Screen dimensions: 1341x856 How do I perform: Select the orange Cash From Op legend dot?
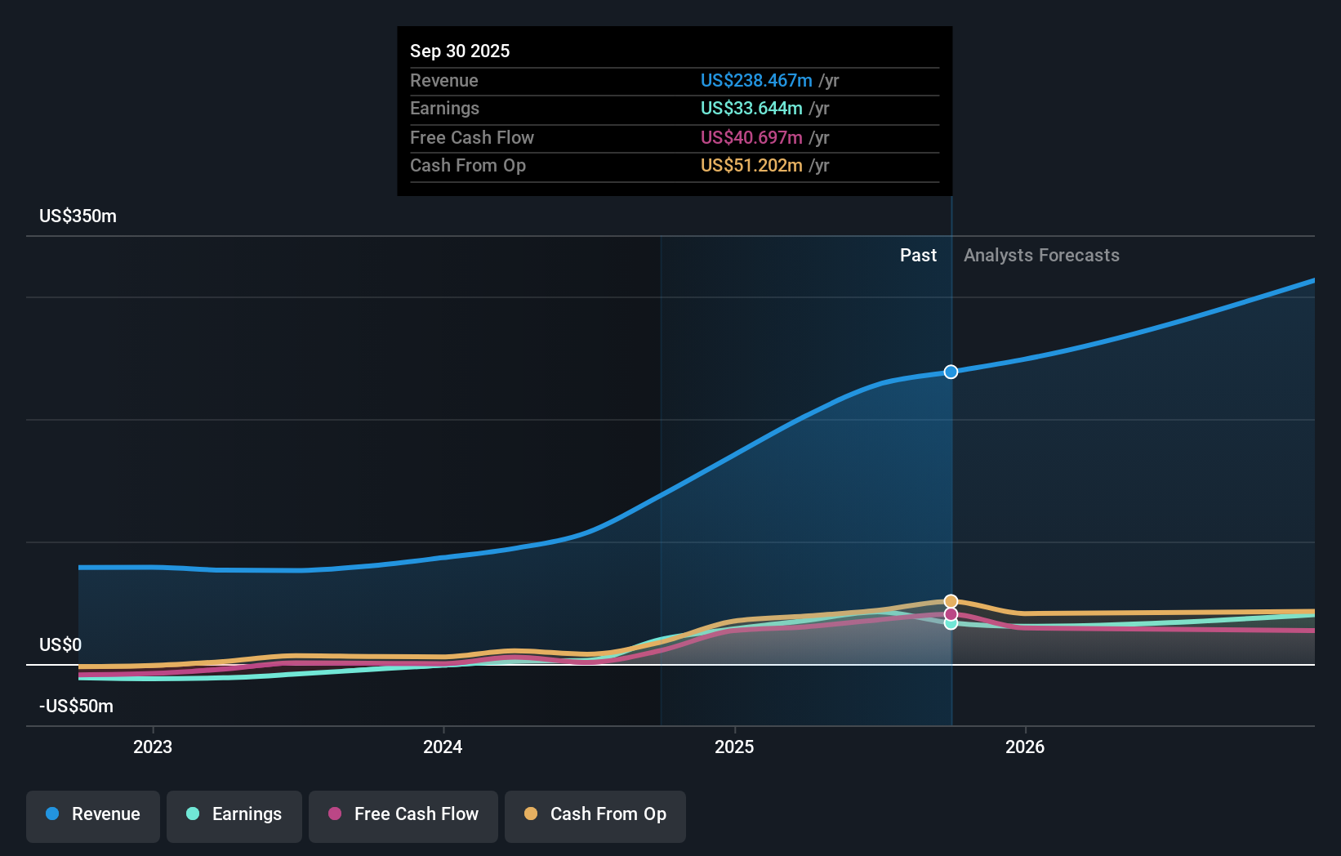[532, 814]
